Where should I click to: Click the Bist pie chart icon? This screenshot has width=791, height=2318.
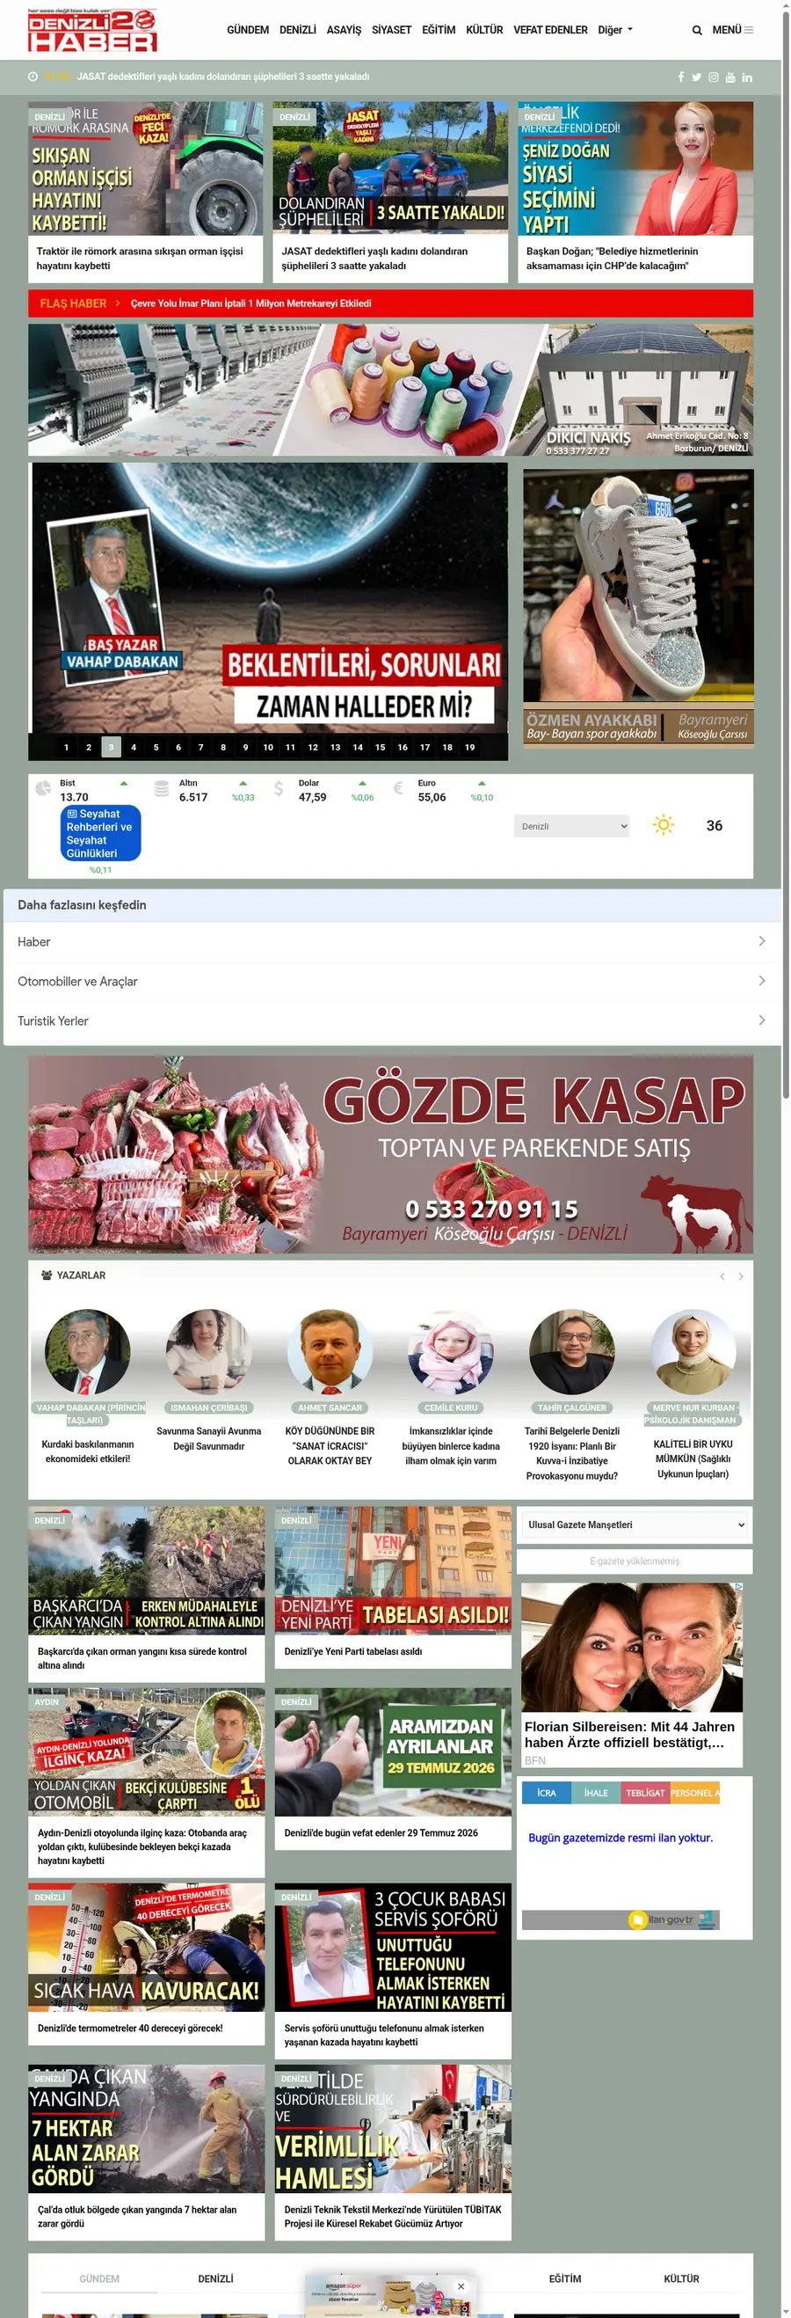coord(43,789)
